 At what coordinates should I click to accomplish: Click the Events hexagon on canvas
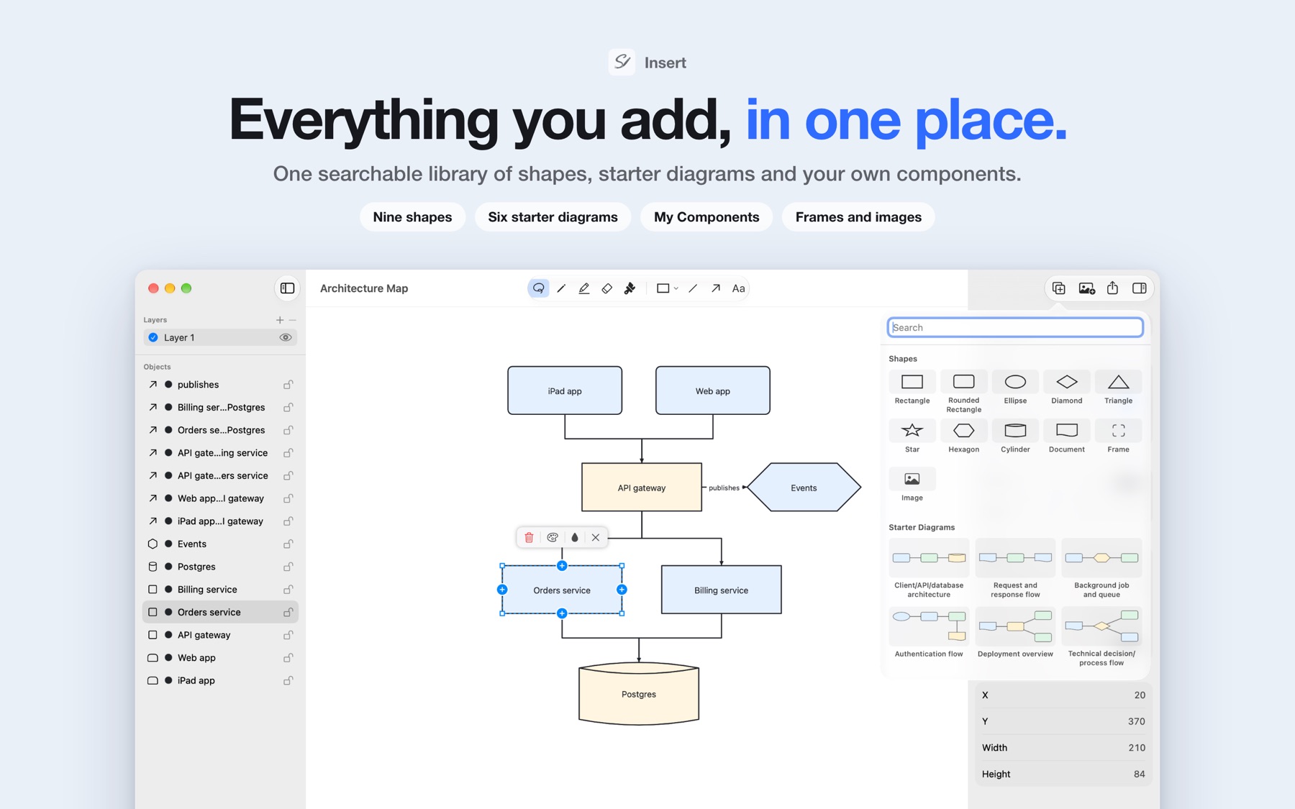click(804, 488)
